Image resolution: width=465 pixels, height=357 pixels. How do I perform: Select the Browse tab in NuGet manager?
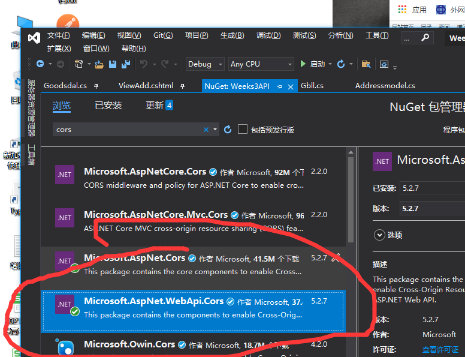pyautogui.click(x=62, y=106)
